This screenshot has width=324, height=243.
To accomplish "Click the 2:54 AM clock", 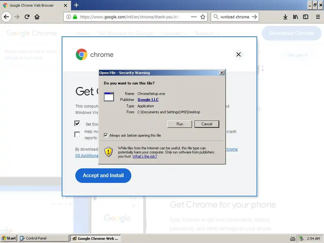I will (313, 239).
